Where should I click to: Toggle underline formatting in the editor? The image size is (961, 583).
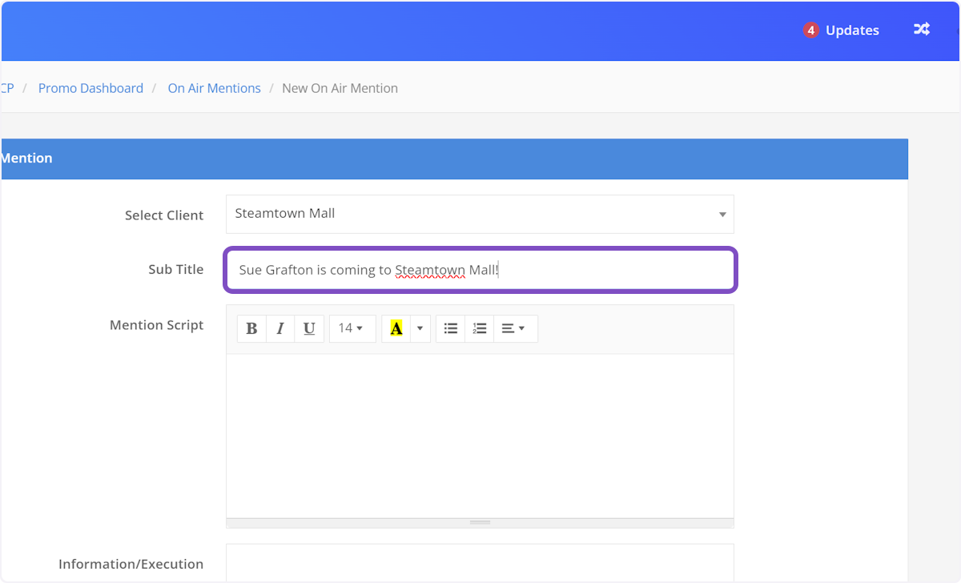click(309, 328)
